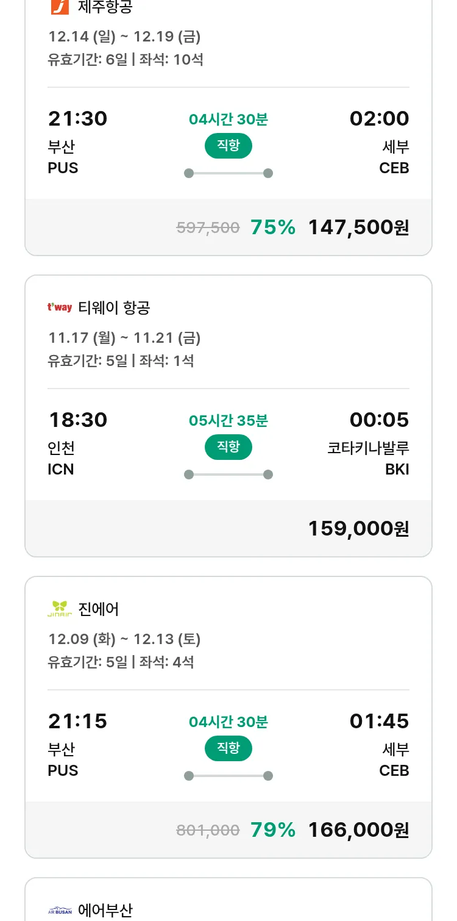Click the 79% discount label
This screenshot has height=921, width=457.
coord(273,830)
